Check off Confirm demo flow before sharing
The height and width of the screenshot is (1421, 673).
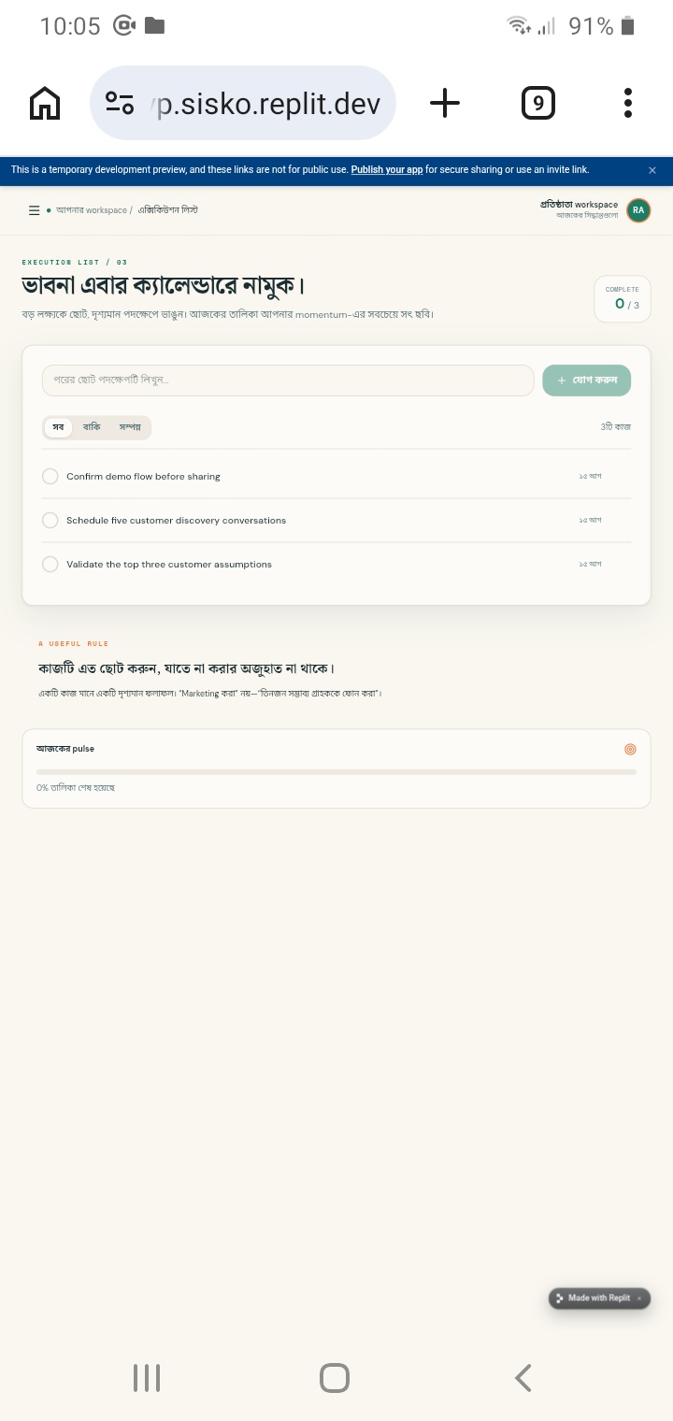(x=50, y=477)
